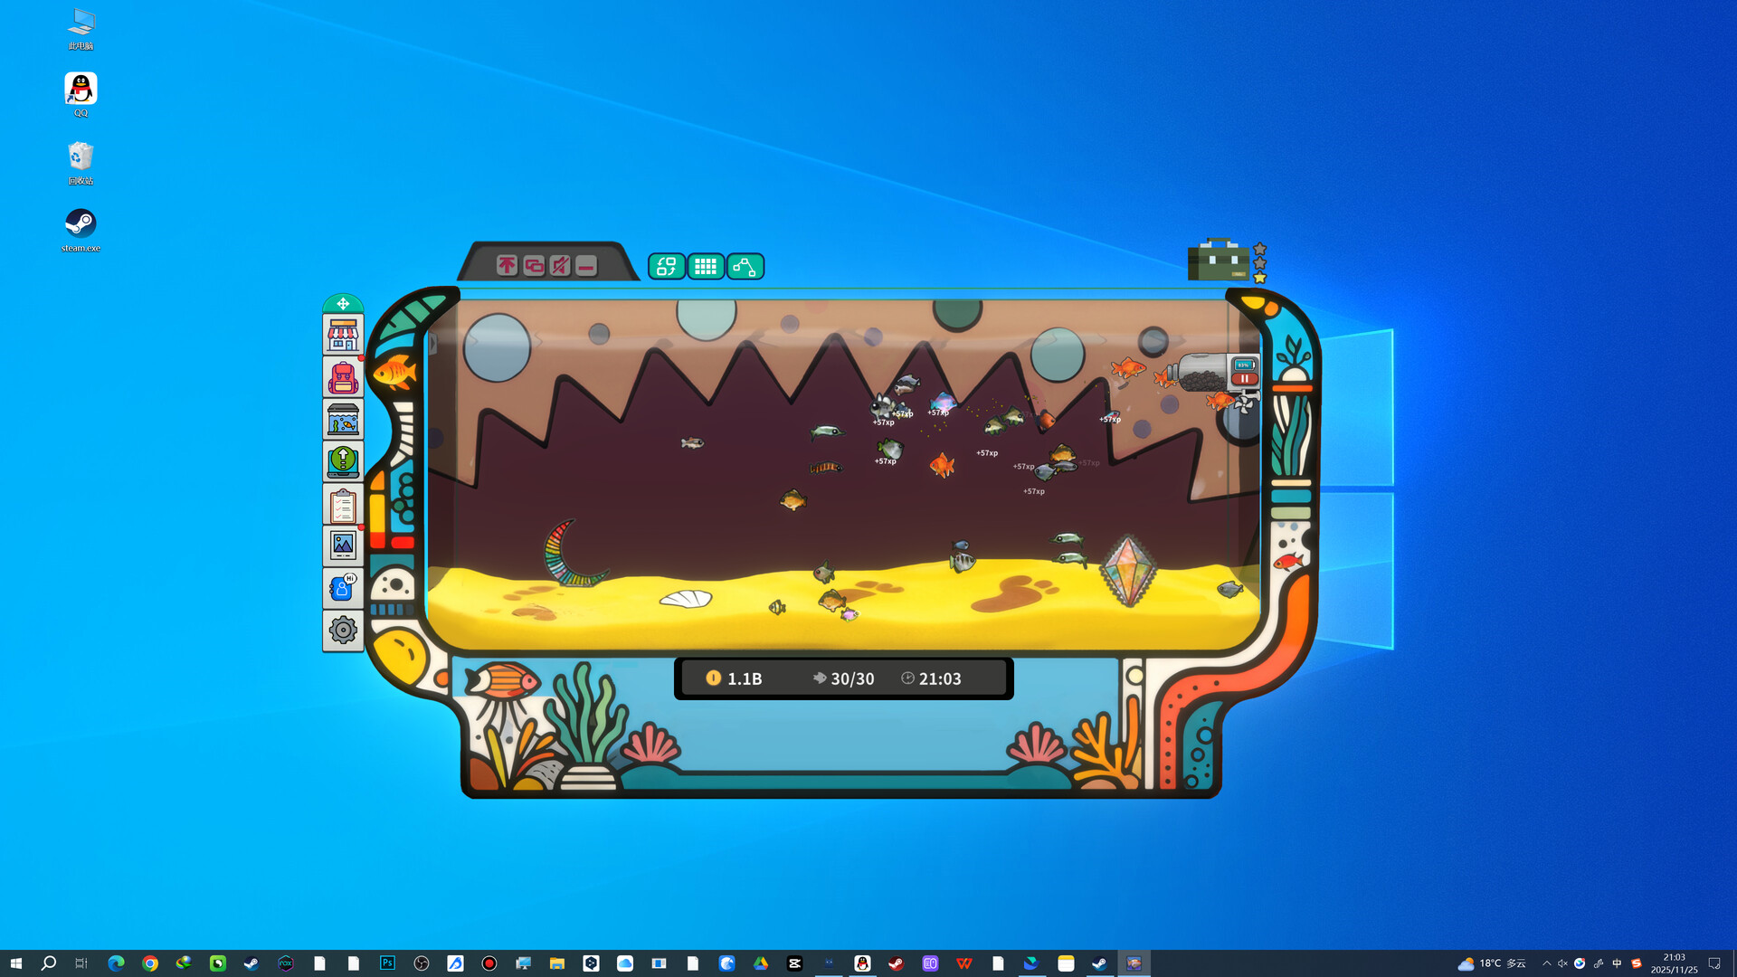Click the move handle above sidebar
The width and height of the screenshot is (1737, 977).
pos(343,304)
